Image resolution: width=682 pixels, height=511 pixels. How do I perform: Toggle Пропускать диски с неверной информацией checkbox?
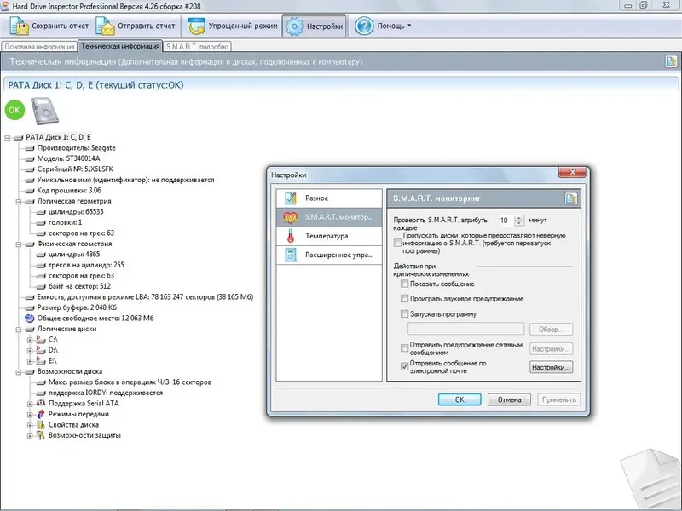coord(397,243)
